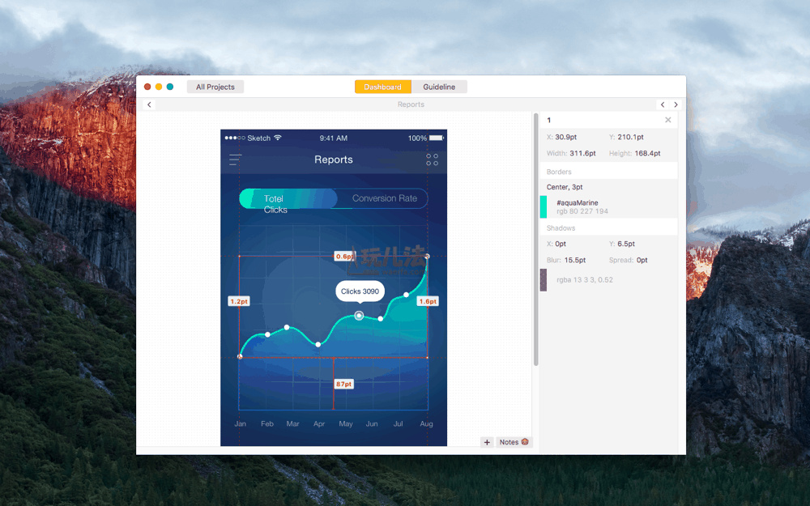The height and width of the screenshot is (506, 810).
Task: Select the aquaMarine border color swatch
Action: pyautogui.click(x=544, y=206)
